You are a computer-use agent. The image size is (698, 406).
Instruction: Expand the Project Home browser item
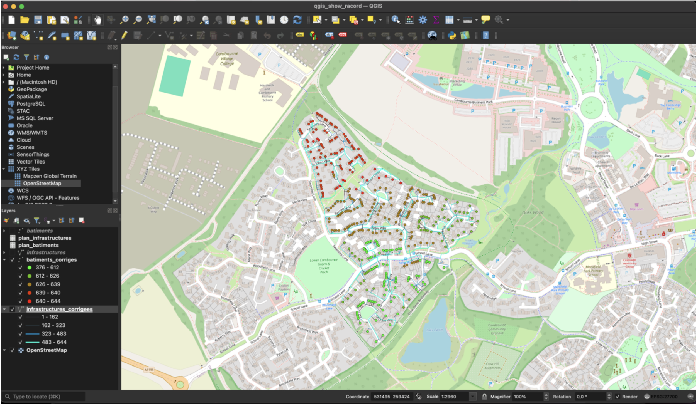click(4, 68)
